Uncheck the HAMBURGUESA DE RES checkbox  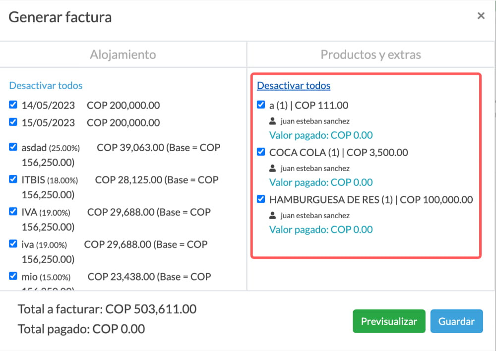(x=261, y=199)
